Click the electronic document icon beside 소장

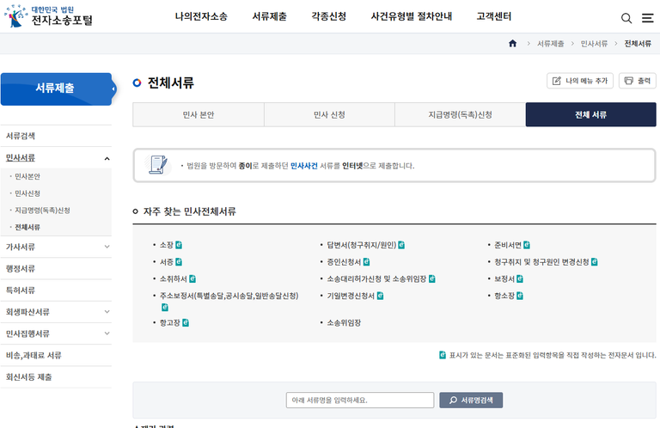click(x=179, y=245)
